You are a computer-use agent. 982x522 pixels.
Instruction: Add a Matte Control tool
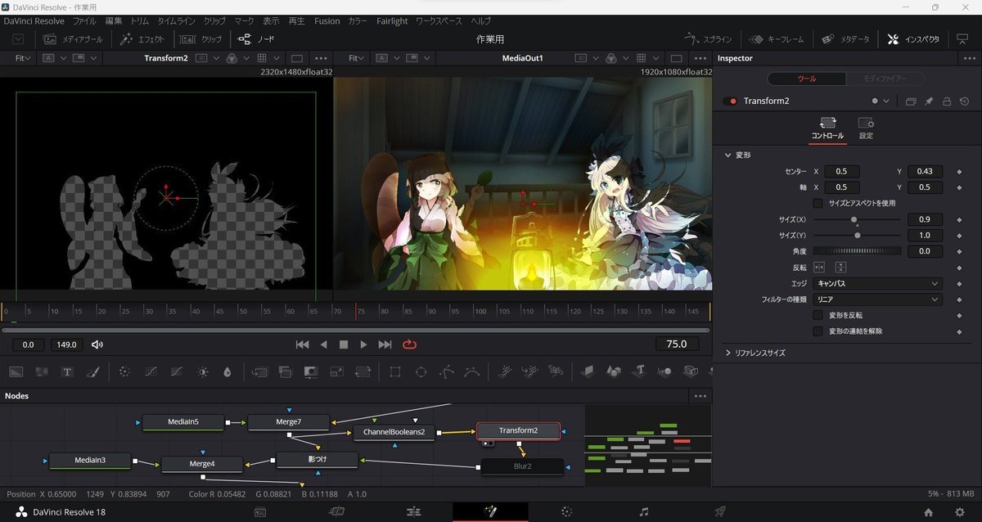(x=310, y=371)
